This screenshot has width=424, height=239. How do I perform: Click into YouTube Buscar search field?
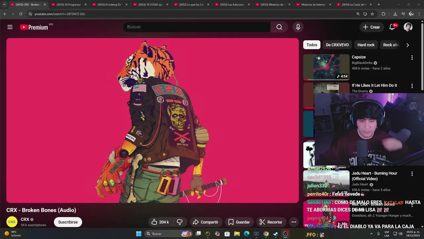pyautogui.click(x=197, y=27)
